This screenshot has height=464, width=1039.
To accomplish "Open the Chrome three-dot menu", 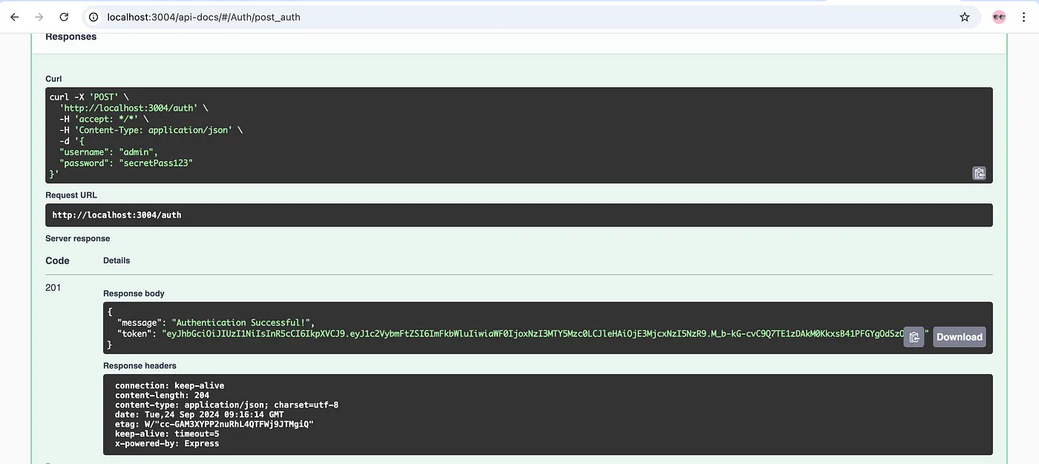I will click(x=1026, y=17).
